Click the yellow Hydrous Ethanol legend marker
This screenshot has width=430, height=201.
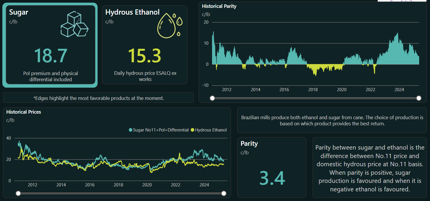point(193,130)
